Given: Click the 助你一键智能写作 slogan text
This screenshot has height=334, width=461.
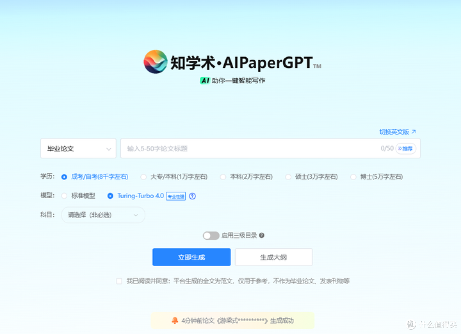Looking at the screenshot, I should [x=239, y=81].
